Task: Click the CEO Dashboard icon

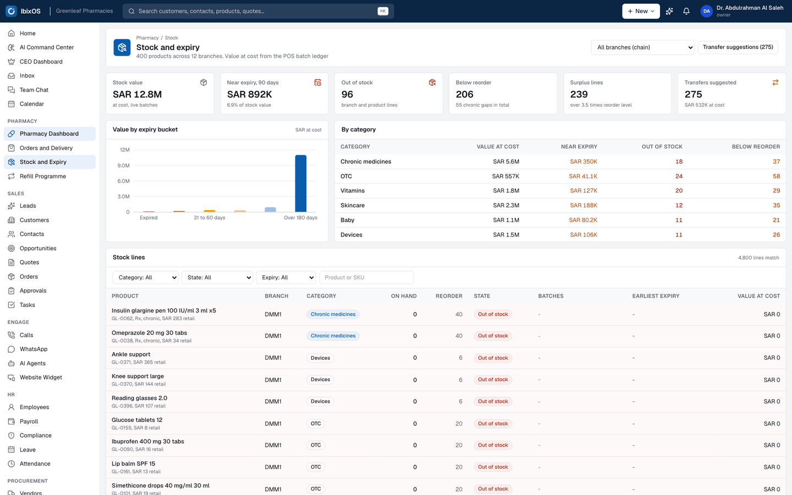Action: click(11, 62)
